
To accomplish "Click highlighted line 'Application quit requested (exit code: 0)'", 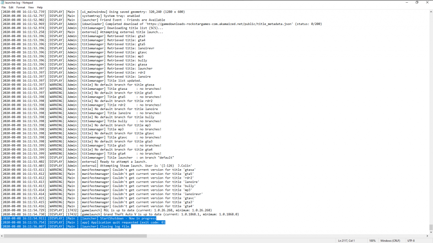I will coord(83,222).
